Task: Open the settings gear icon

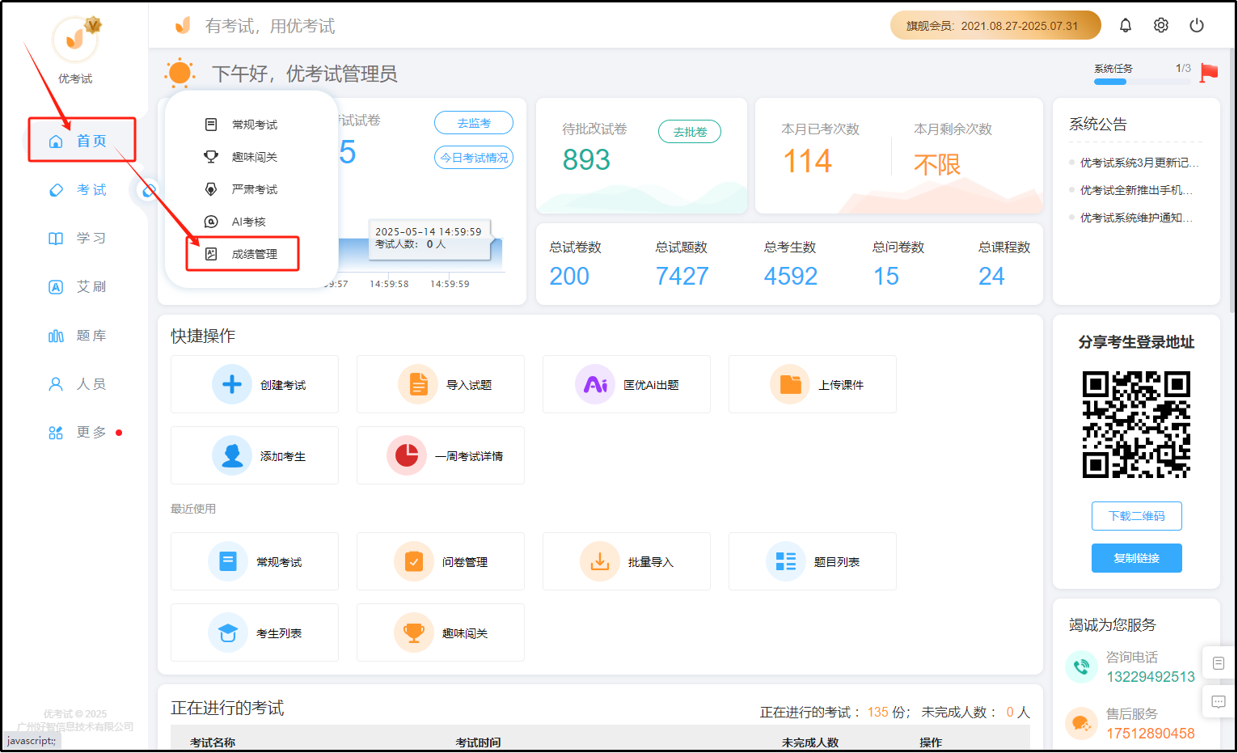Action: (1161, 25)
